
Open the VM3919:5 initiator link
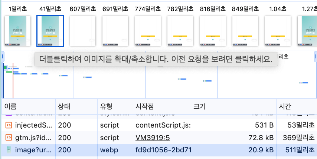[153, 138]
